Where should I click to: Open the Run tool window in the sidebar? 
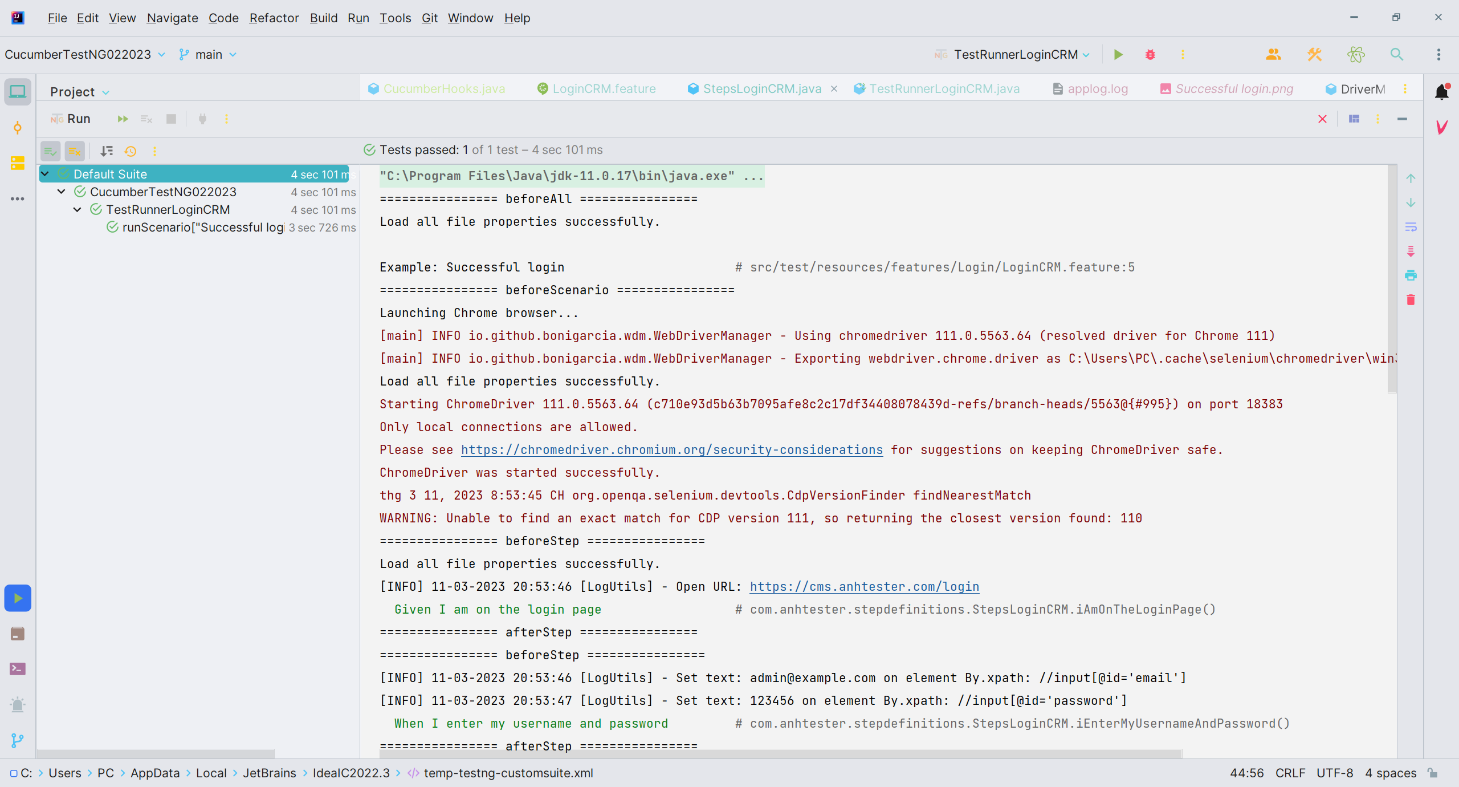point(18,598)
